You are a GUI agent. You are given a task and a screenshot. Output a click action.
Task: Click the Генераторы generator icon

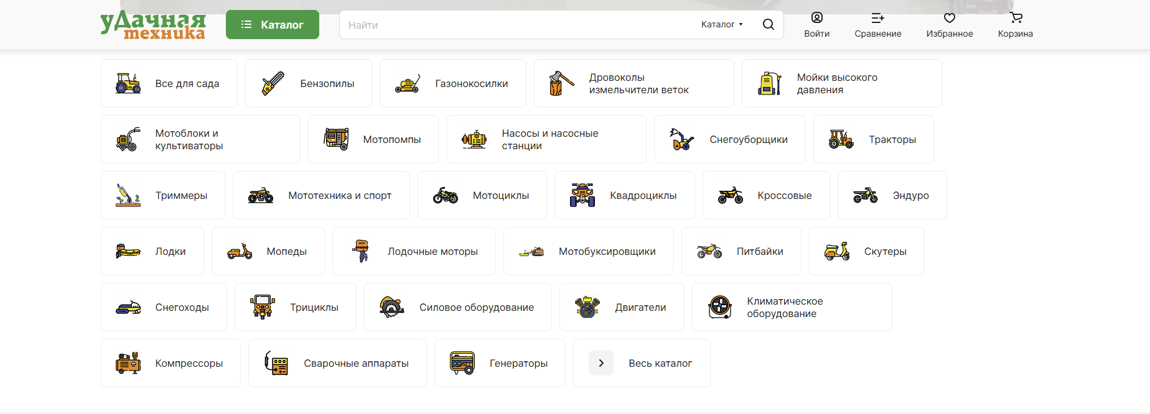click(462, 363)
